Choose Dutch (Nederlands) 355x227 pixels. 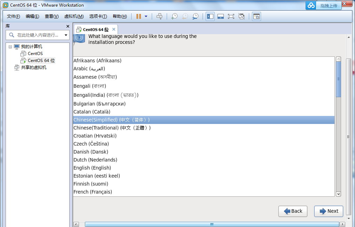[x=204, y=160]
